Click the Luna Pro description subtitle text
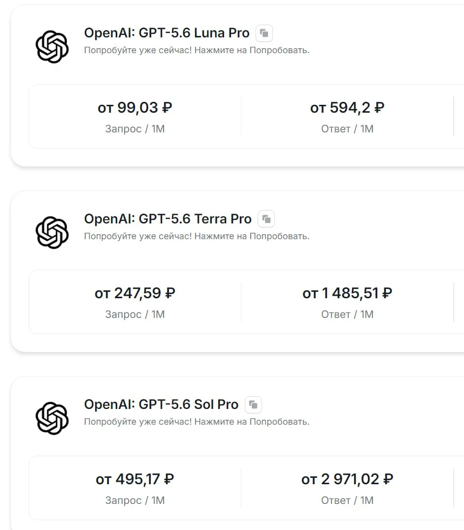464x530 pixels. 197,50
